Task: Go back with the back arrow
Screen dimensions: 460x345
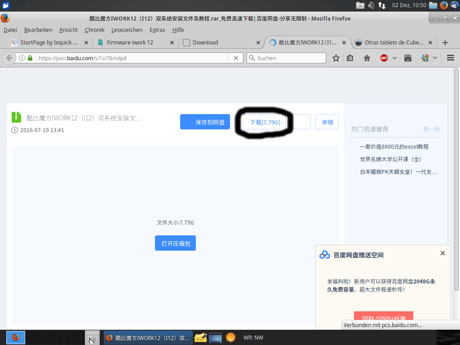Action: pyautogui.click(x=9, y=58)
